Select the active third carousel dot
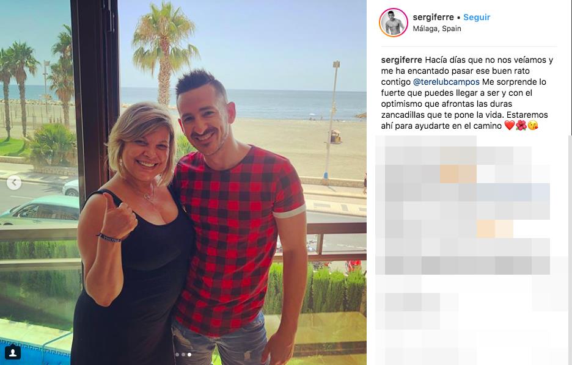This screenshot has height=365, width=572. (189, 355)
